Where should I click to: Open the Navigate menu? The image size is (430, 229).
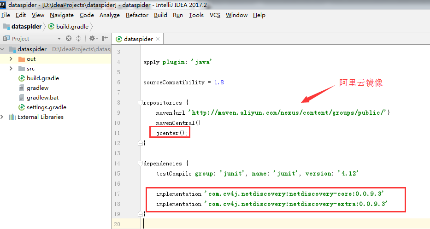click(62, 15)
